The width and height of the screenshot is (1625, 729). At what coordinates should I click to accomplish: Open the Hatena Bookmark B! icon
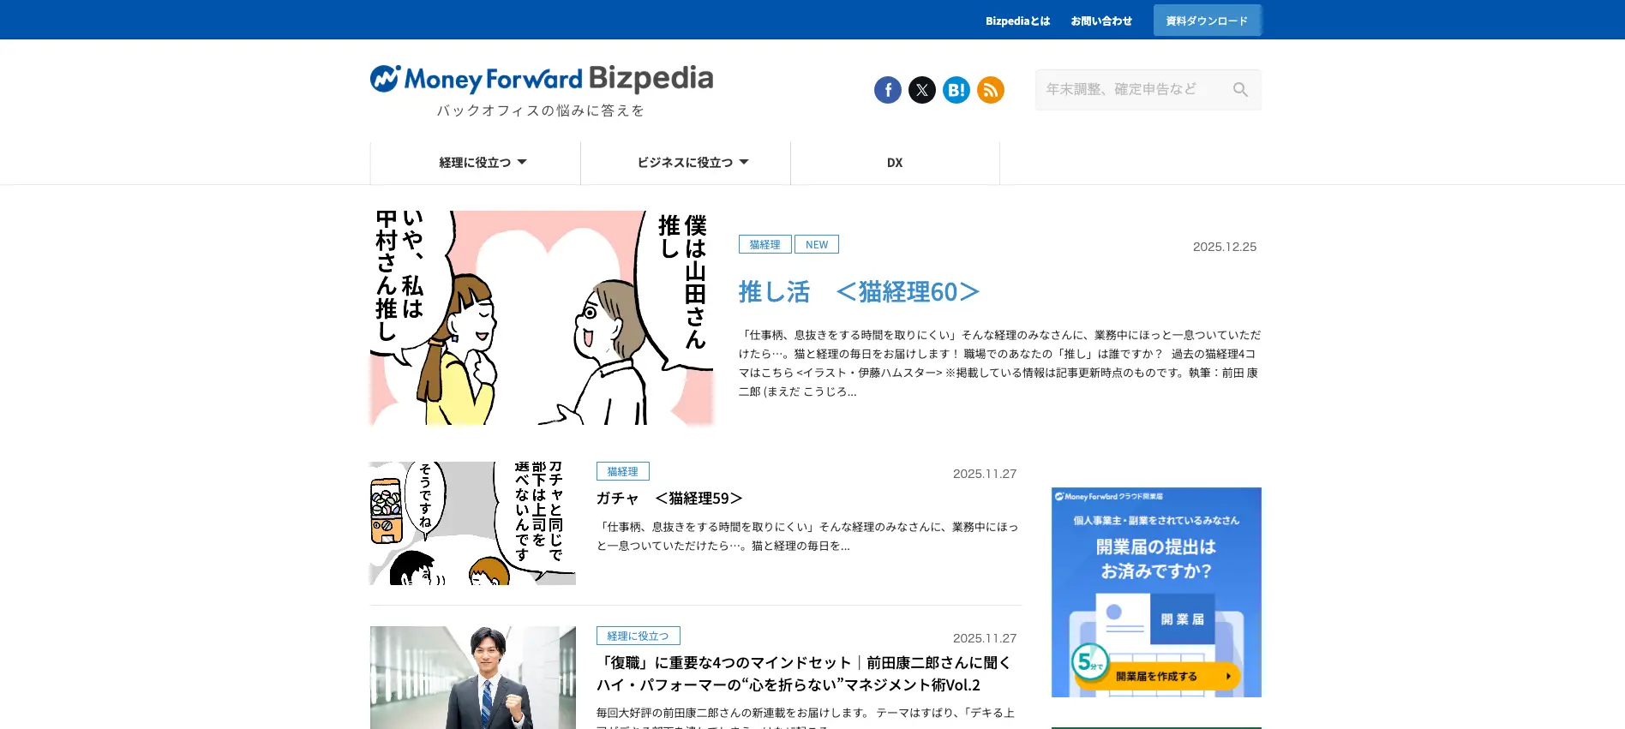956,90
